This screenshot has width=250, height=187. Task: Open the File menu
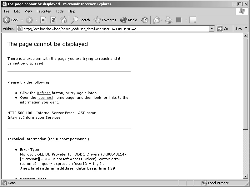7,11
